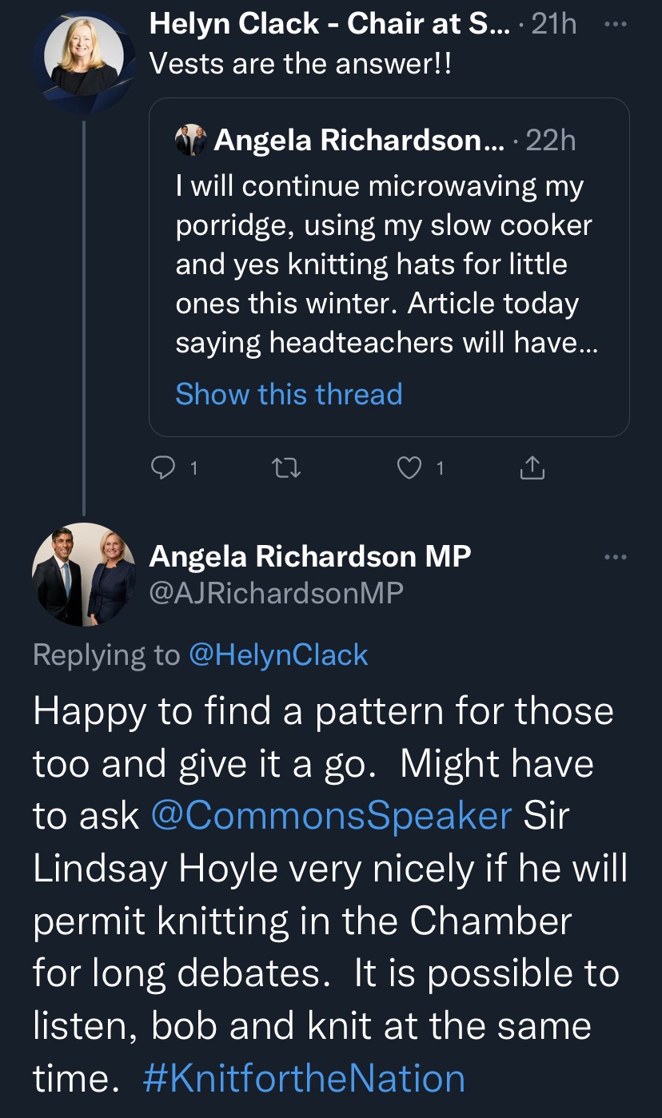Click the "Angela Richardson MP" display name
The image size is (662, 1118).
[309, 556]
